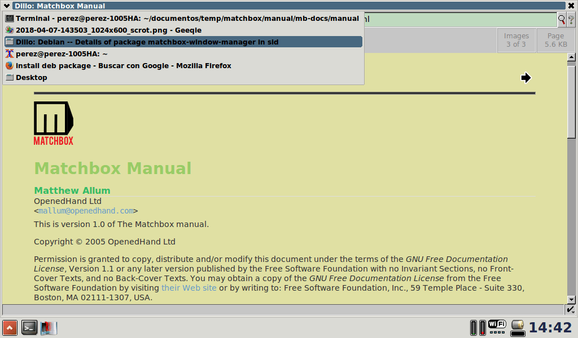Click the mallum@openedhand.com email link
578x338 pixels.
coord(86,211)
